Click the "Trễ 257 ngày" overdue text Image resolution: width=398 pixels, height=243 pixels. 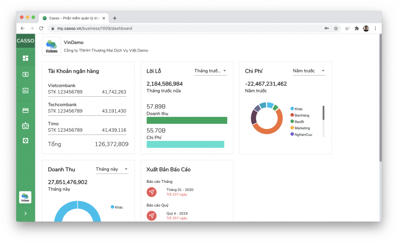[x=177, y=218]
